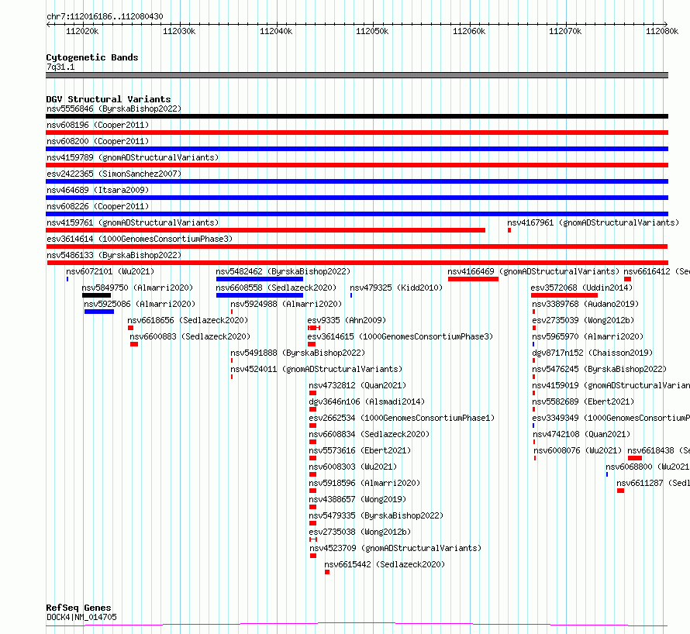Click the 112050k ruler position label

pos(372,31)
